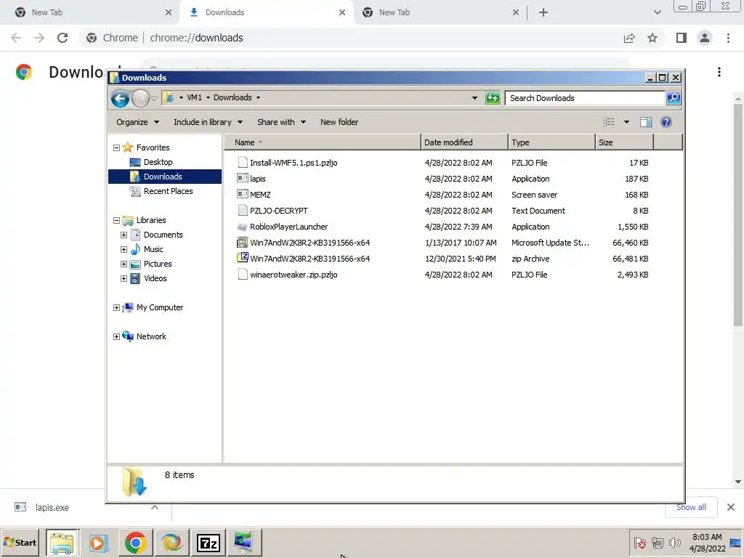This screenshot has height=558, width=744.
Task: Click the Action Center flag tray icon
Action: 639,542
